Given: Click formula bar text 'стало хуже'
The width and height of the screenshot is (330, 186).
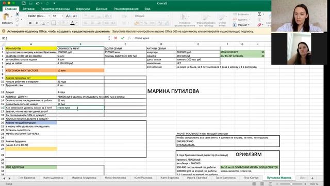Looking at the screenshot, I should (x=142, y=38).
